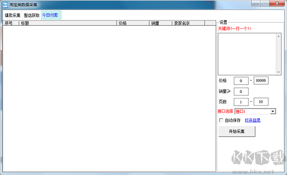
Task: Click the end page field showing 10
Action: pyautogui.click(x=261, y=102)
